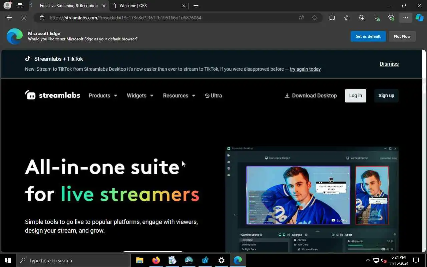Viewport: 427px width, 267px height.
Task: View site information padlock icon
Action: [x=42, y=18]
